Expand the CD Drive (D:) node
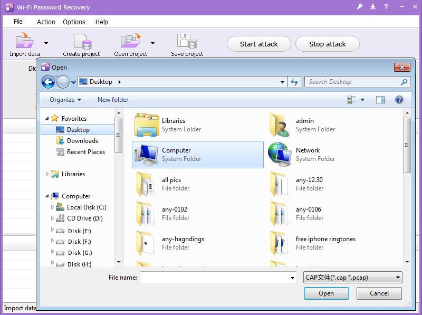The image size is (422, 315). tap(52, 218)
